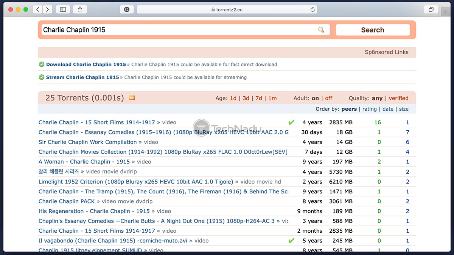Click the Safari forward arrow button
The height and width of the screenshot is (255, 454).
click(48, 10)
